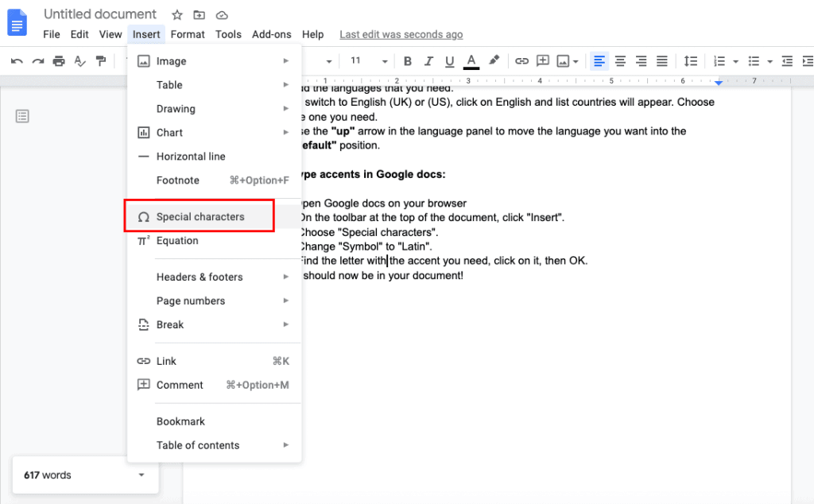Click decrease indent icon

point(787,61)
